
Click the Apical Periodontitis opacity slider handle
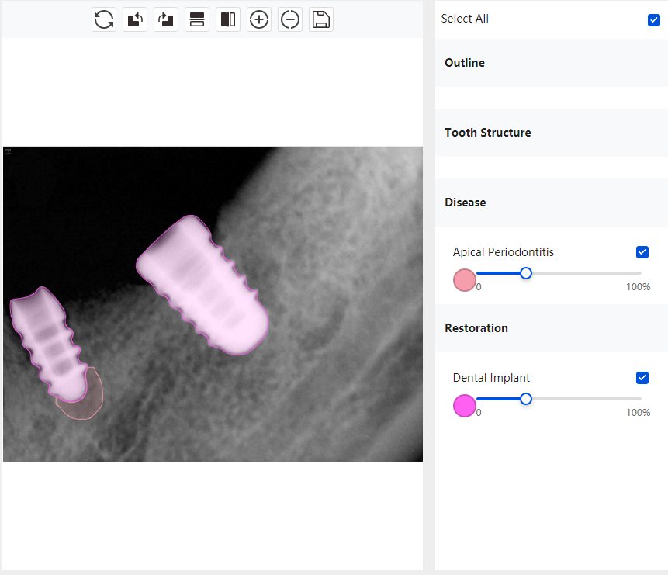526,273
